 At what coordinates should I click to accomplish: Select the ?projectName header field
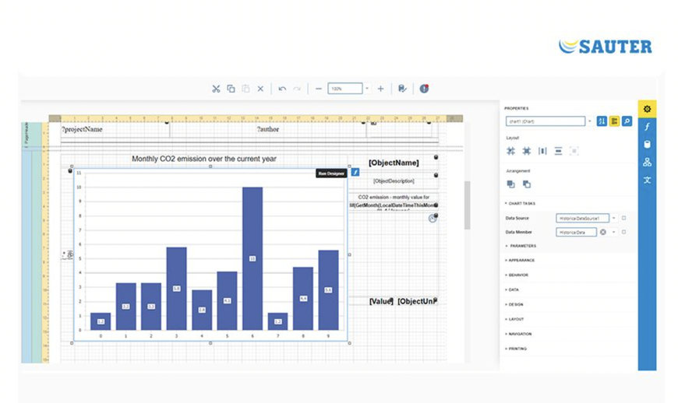[82, 129]
